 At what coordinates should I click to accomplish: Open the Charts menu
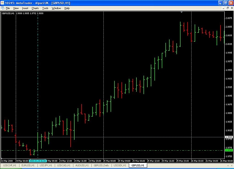coord(35,8)
